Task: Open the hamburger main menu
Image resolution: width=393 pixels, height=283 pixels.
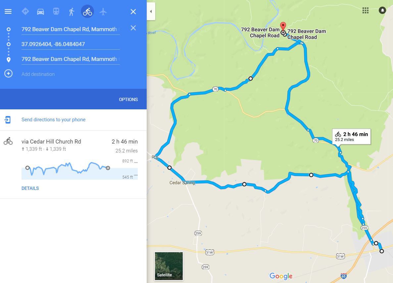Action: coord(8,12)
